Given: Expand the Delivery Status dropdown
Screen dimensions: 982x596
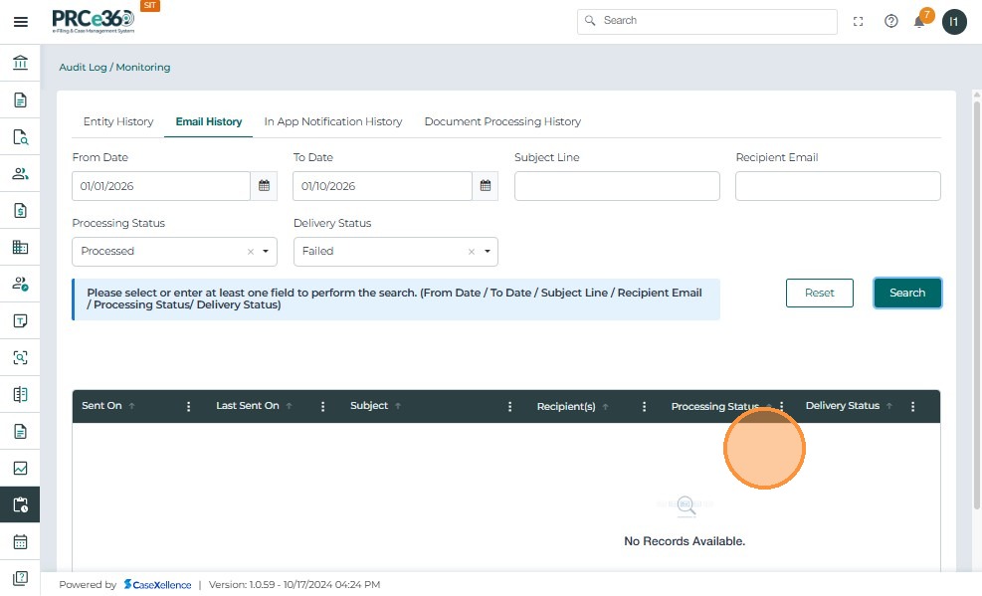Looking at the screenshot, I should click(x=487, y=252).
